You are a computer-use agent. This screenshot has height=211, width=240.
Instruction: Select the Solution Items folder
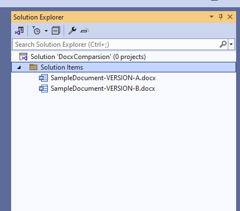click(x=124, y=67)
